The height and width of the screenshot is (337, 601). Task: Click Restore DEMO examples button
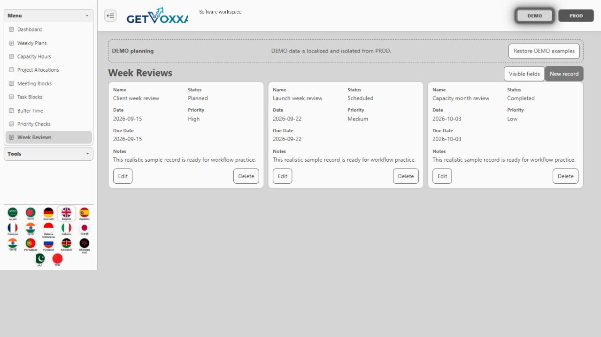click(544, 51)
